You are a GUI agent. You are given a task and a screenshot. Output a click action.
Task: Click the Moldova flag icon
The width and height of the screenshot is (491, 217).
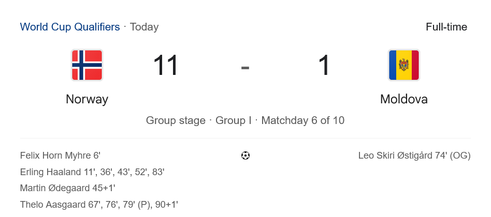click(403, 65)
